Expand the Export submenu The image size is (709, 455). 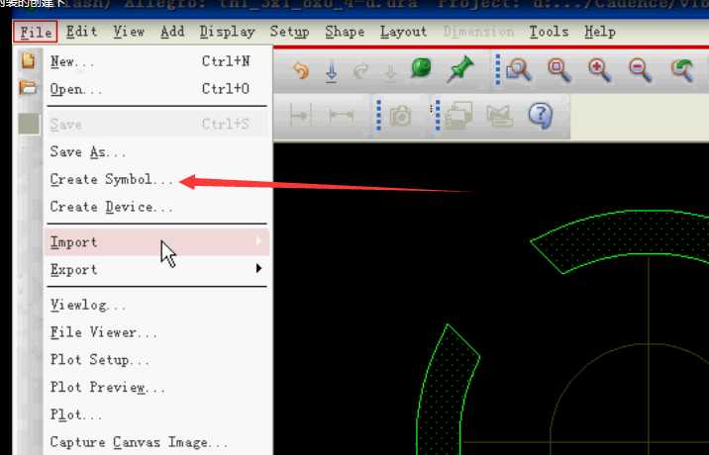click(x=156, y=270)
